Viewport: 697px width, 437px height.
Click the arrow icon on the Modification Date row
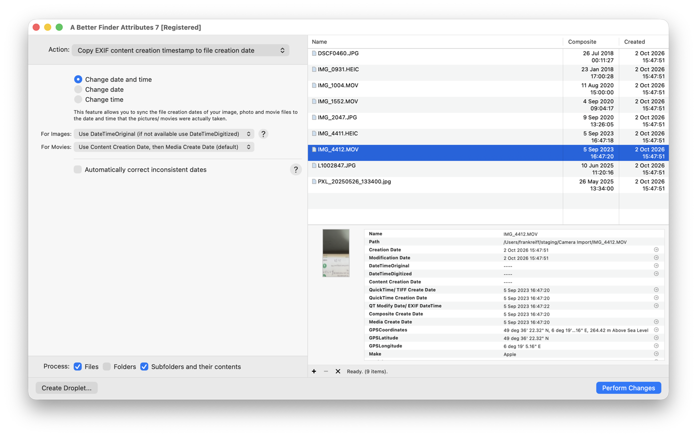click(656, 258)
